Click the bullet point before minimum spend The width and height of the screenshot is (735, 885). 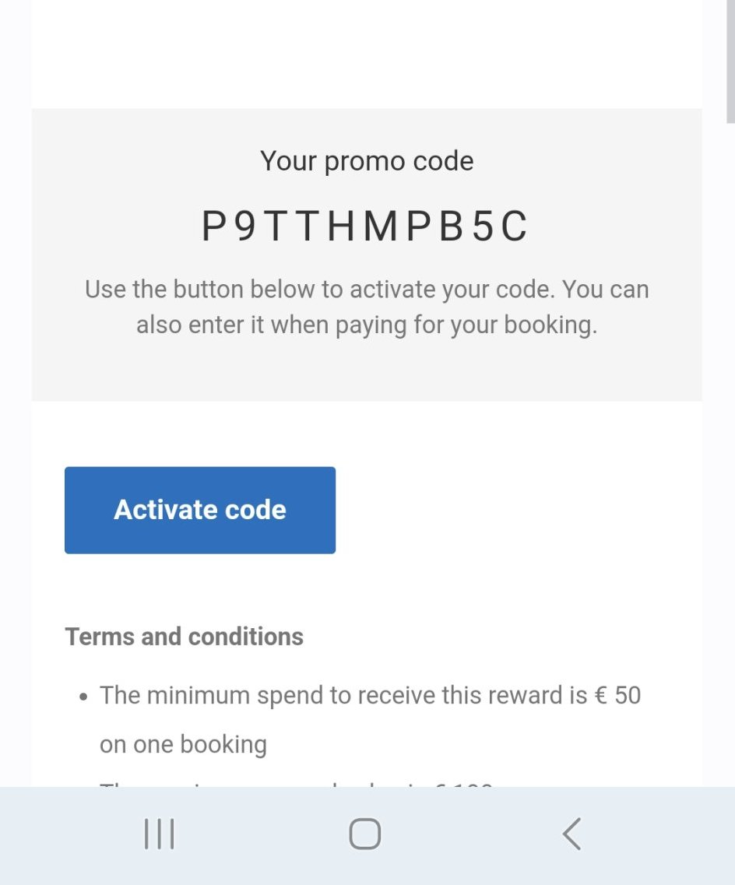coord(84,696)
